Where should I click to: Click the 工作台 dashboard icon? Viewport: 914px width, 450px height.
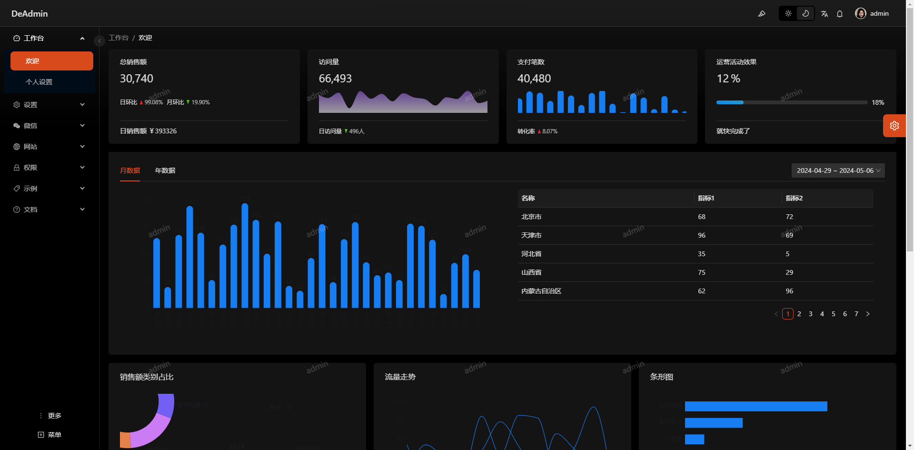(x=17, y=38)
